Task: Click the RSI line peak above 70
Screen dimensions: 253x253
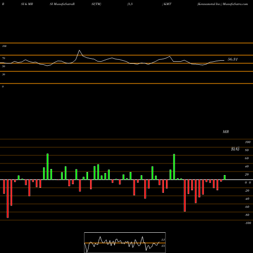Action: (79, 51)
